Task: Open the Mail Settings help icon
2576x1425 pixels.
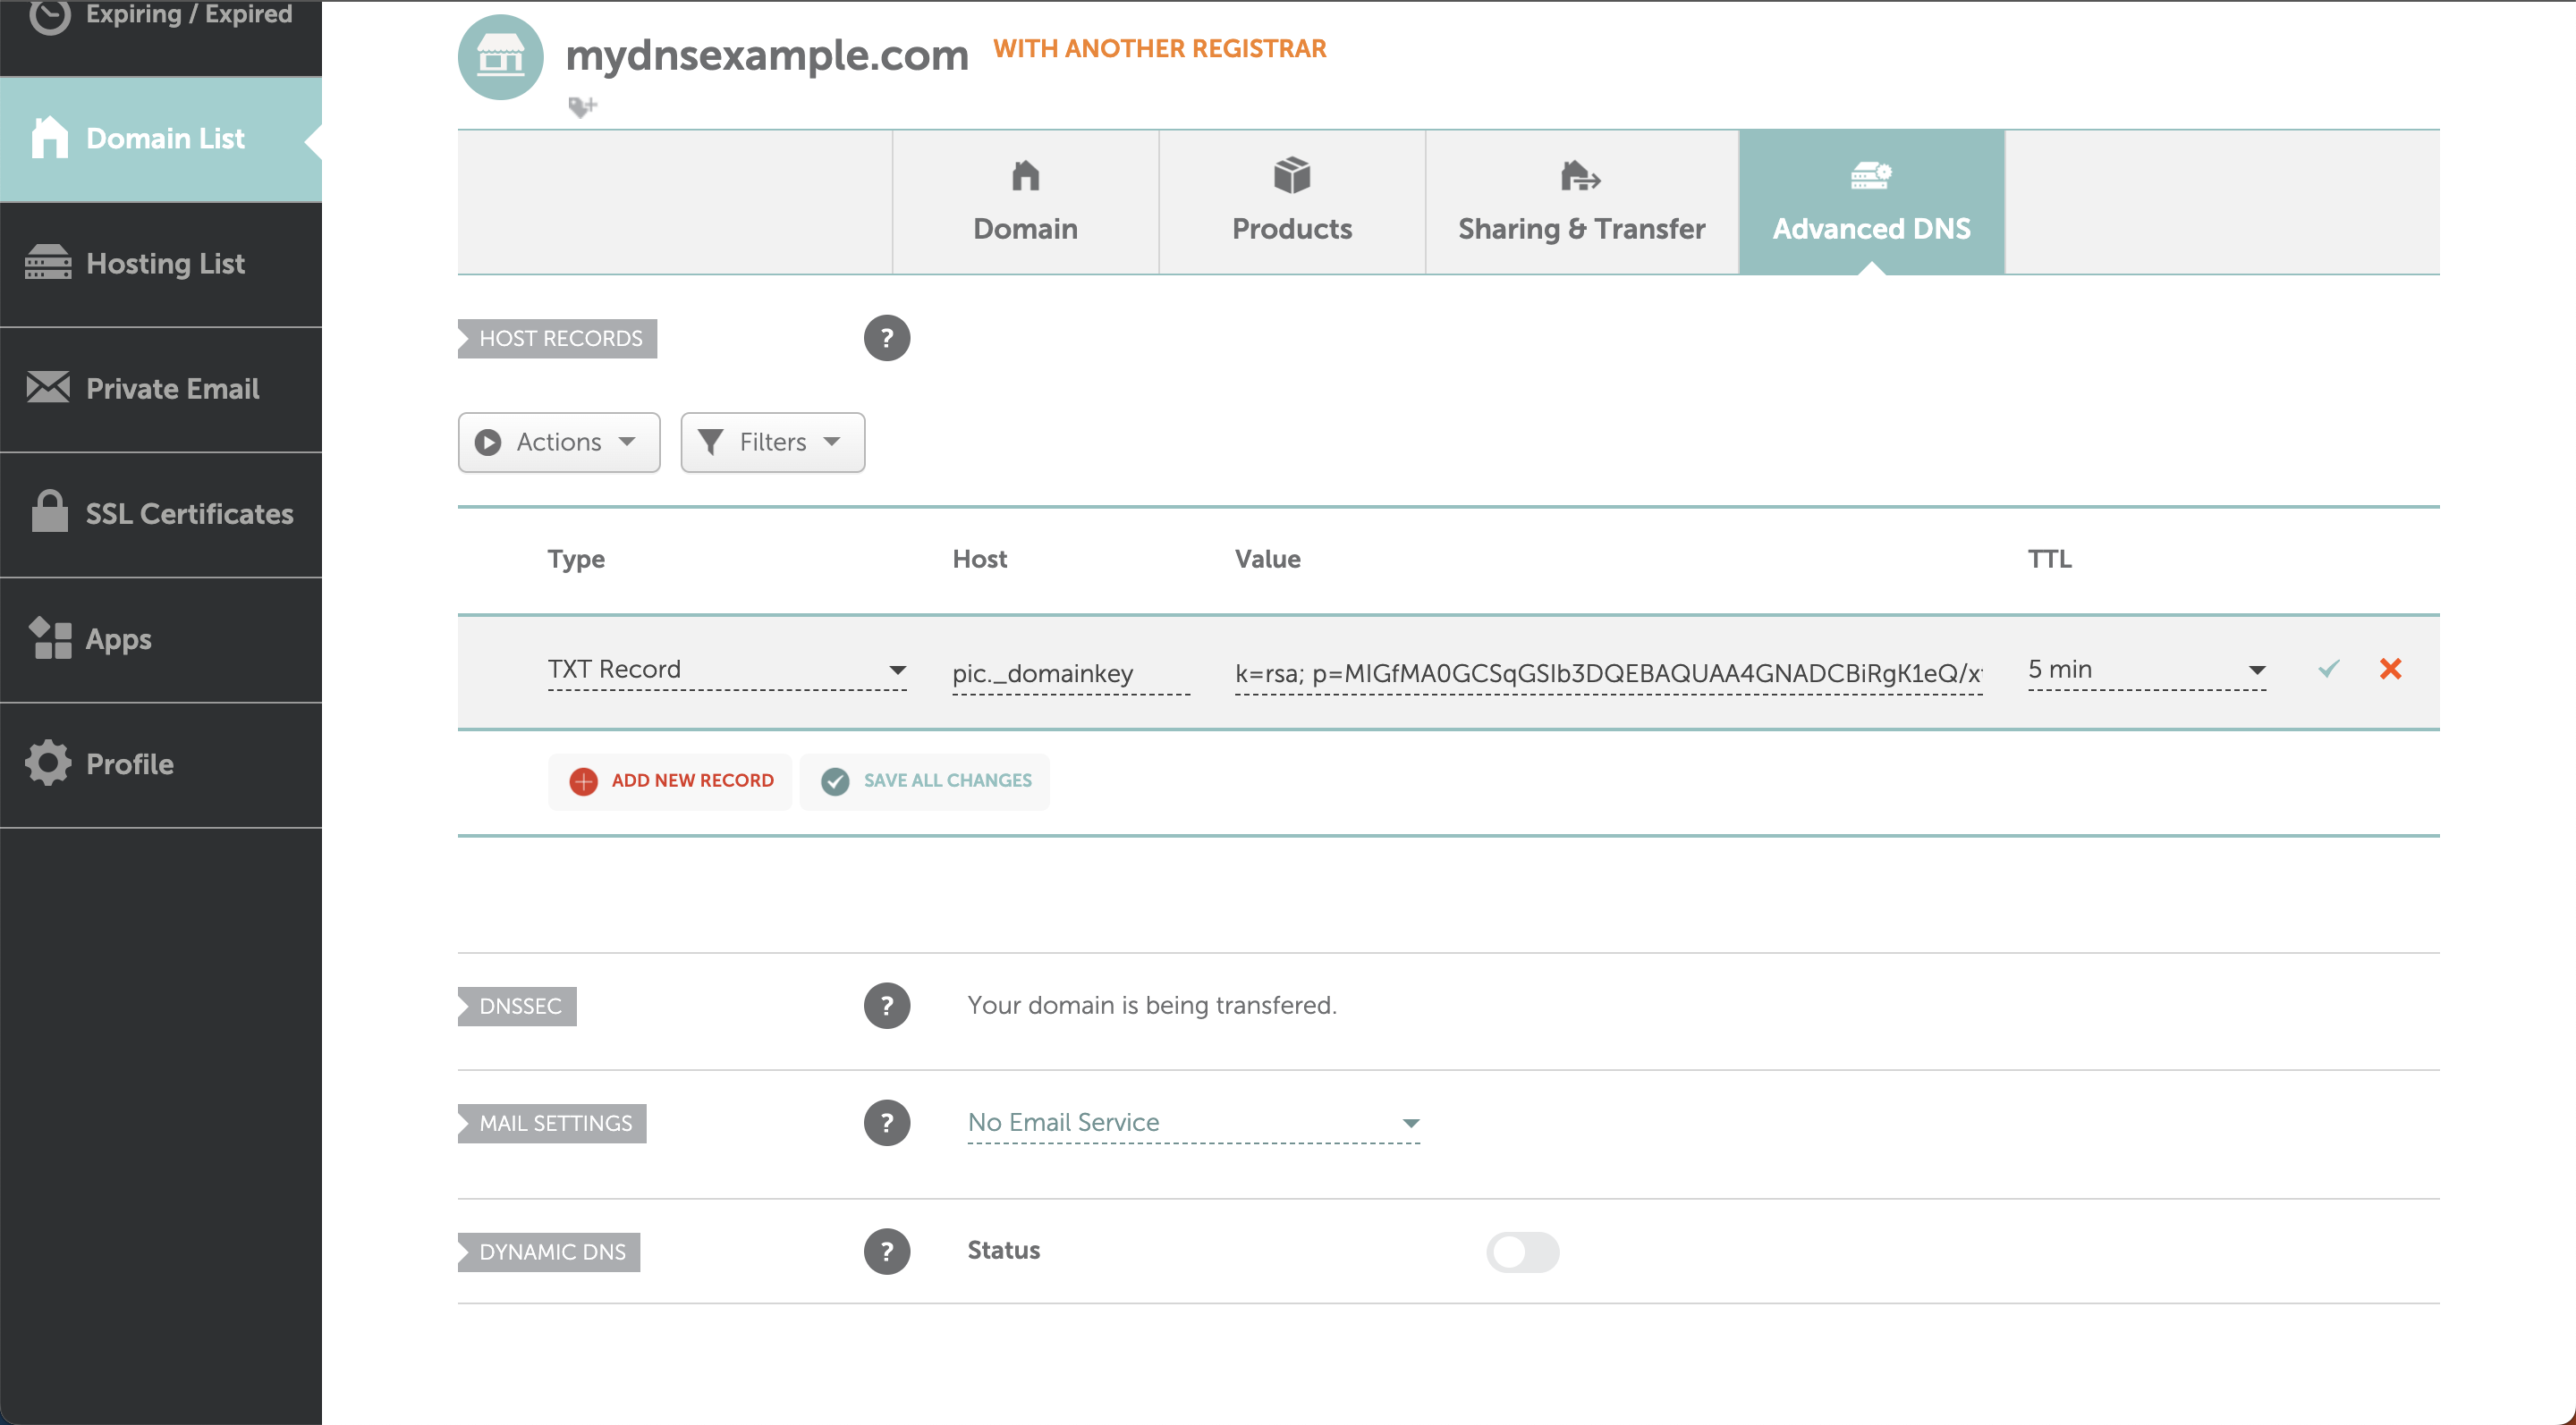Action: (x=887, y=1123)
